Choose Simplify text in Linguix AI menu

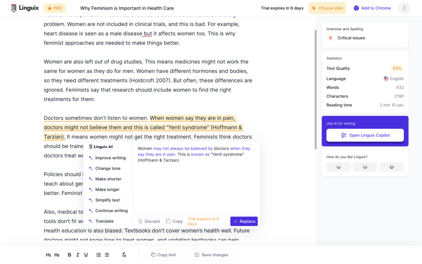coord(108,200)
